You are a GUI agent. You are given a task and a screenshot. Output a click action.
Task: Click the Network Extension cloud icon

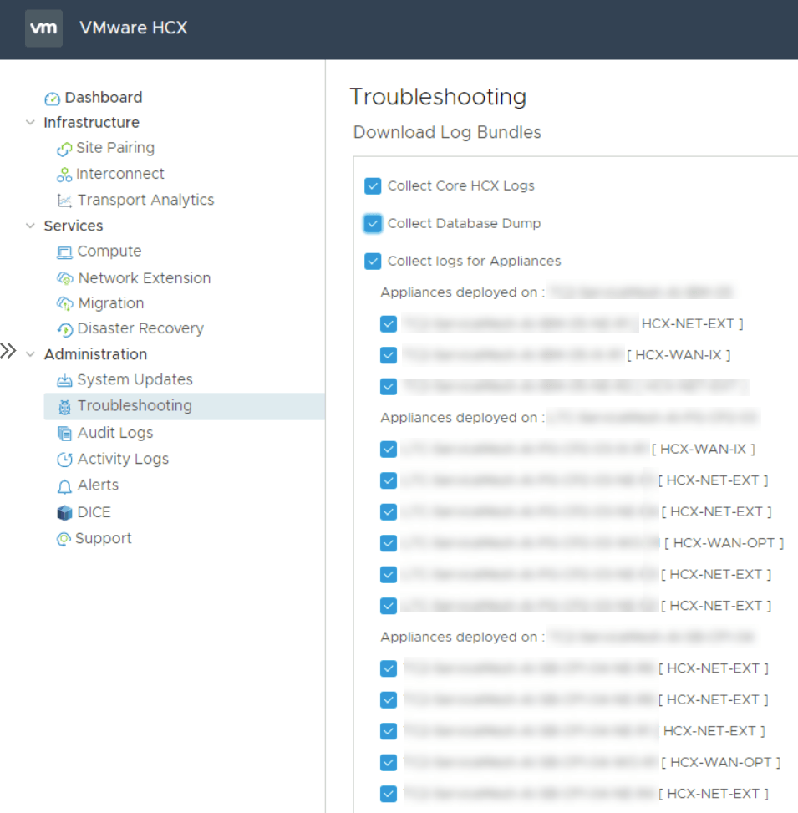(65, 278)
